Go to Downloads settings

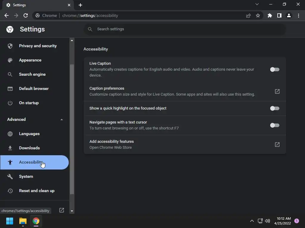tap(35, 148)
